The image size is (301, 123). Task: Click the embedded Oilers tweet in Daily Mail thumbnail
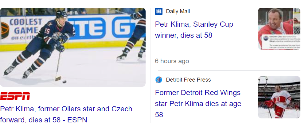pyautogui.click(x=279, y=42)
